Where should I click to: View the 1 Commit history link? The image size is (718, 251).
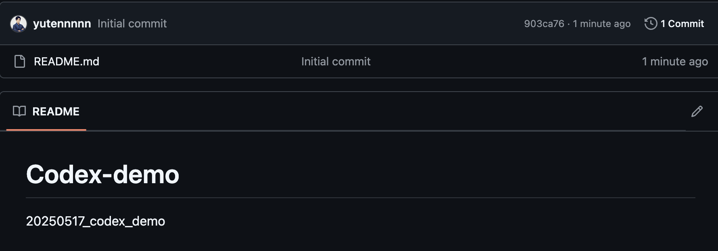click(682, 24)
